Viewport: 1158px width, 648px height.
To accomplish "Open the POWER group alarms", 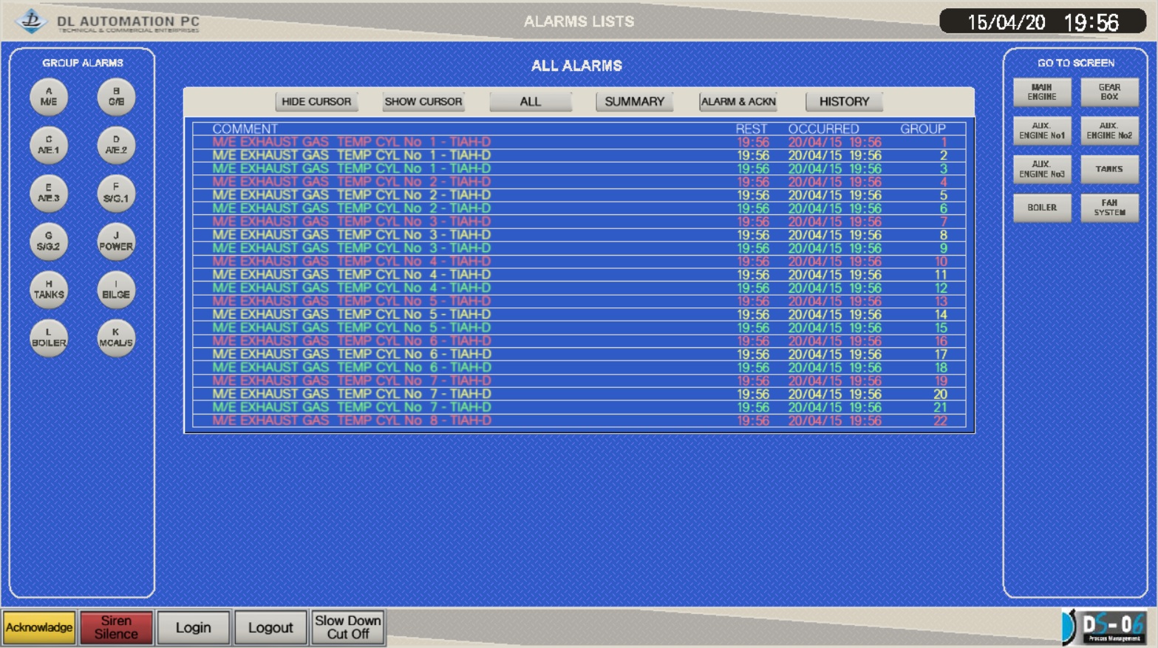I will tap(116, 242).
